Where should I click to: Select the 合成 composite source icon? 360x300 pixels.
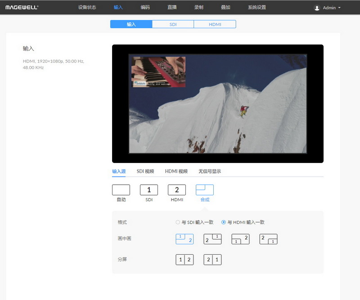coord(205,190)
